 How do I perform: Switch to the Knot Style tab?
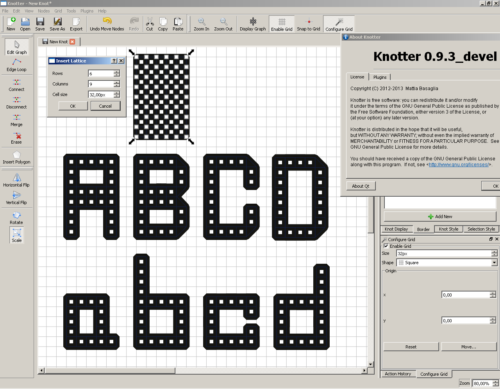pyautogui.click(x=448, y=229)
